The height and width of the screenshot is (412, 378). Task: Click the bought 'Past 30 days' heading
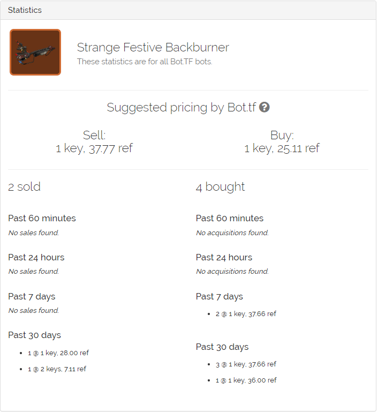pyautogui.click(x=222, y=347)
